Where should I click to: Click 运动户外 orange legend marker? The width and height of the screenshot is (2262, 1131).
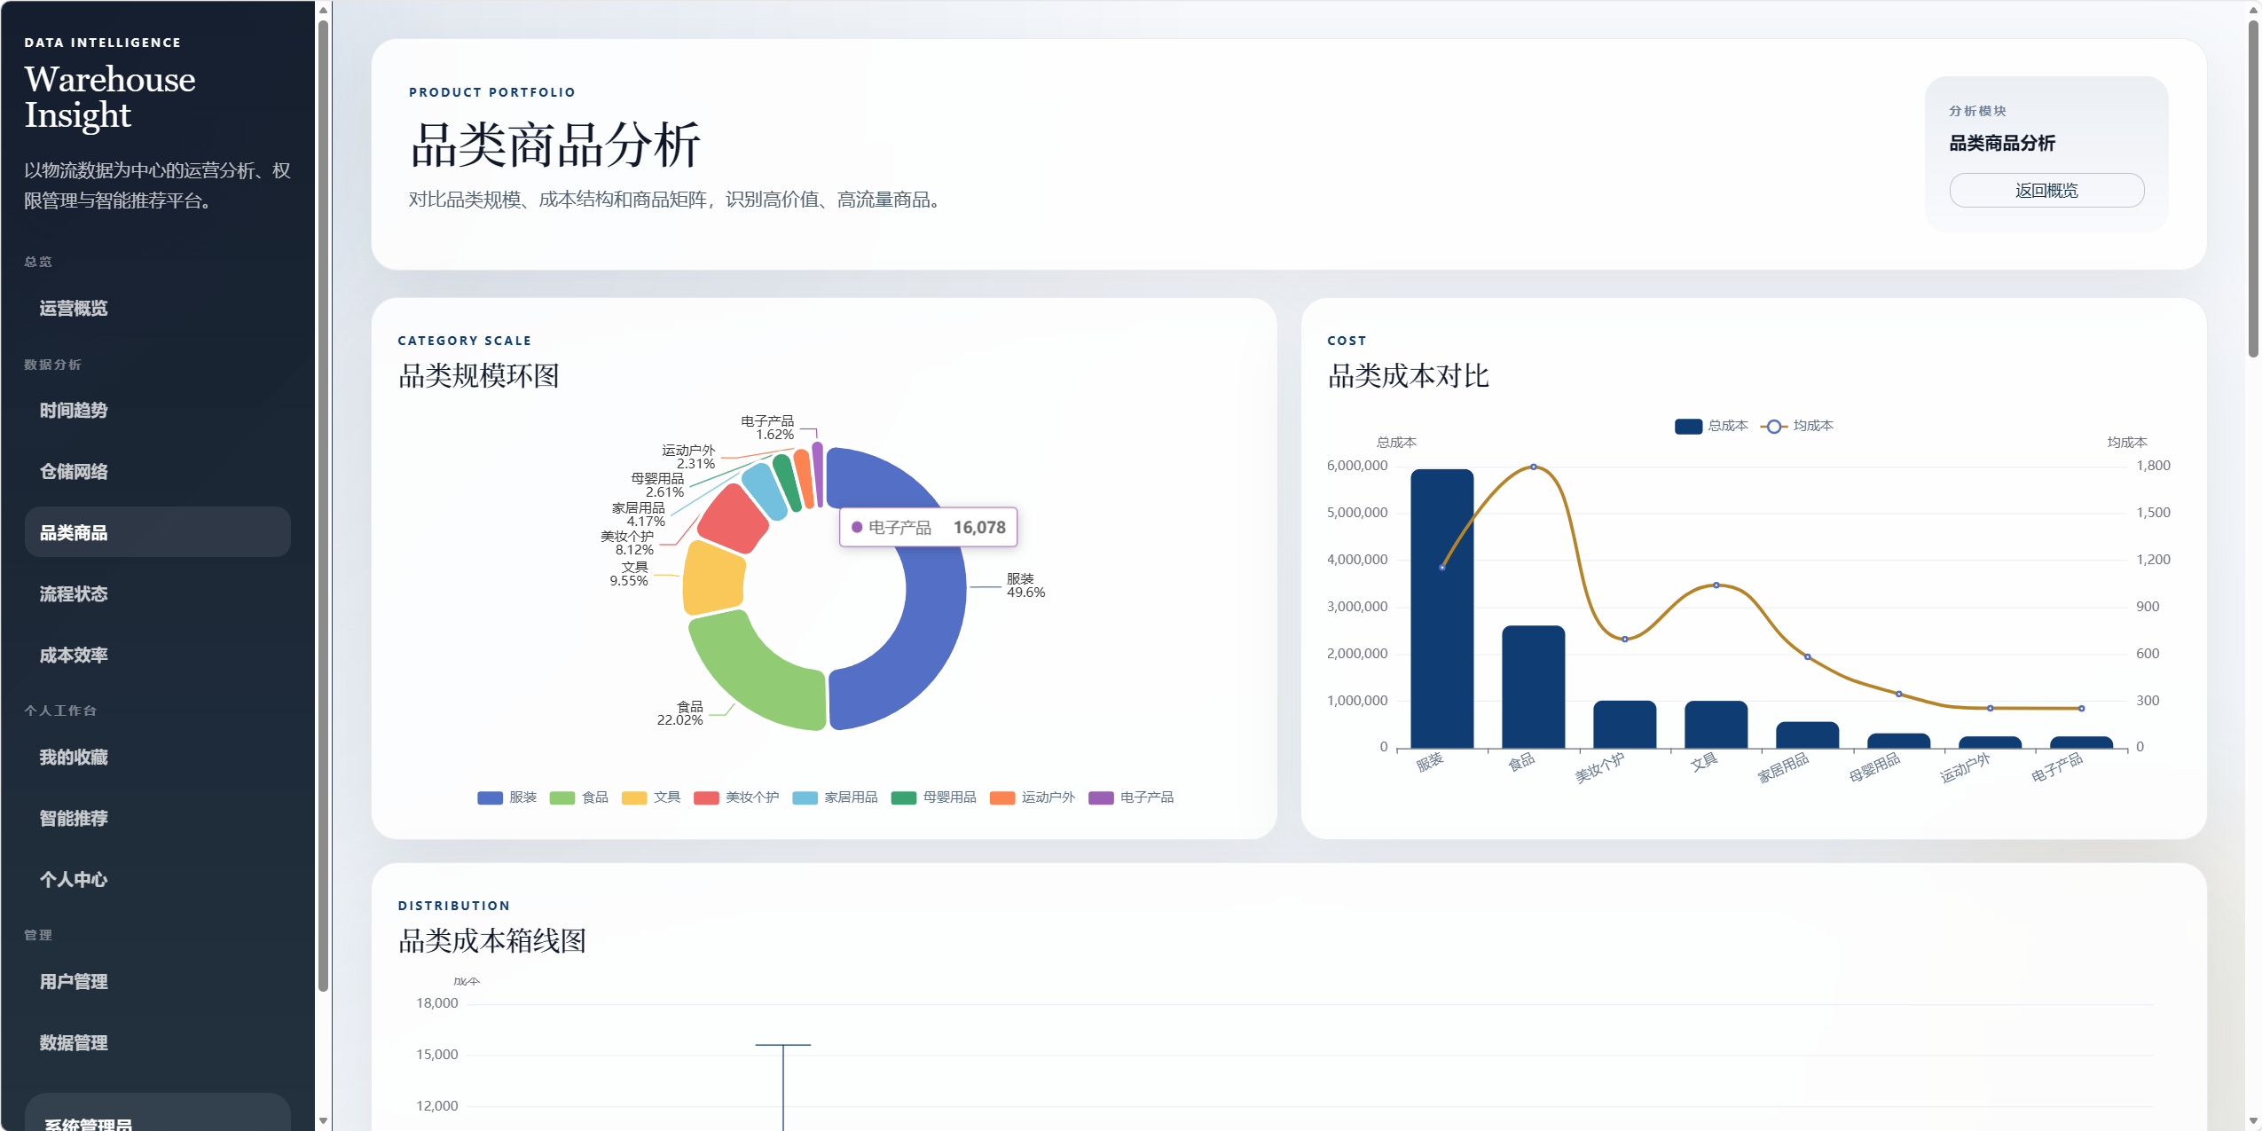[x=1002, y=797]
